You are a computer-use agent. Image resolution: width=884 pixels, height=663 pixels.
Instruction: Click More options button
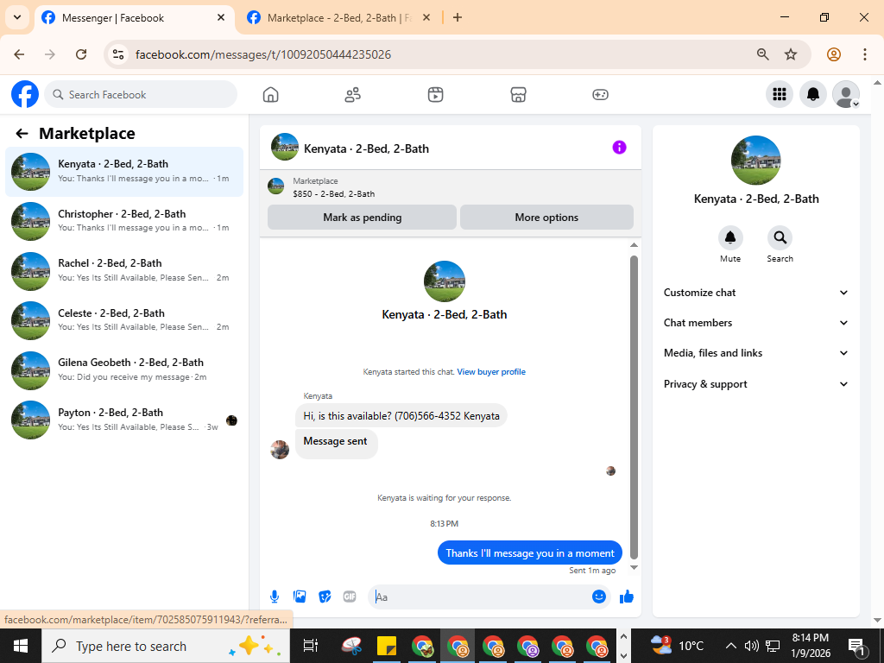(546, 218)
